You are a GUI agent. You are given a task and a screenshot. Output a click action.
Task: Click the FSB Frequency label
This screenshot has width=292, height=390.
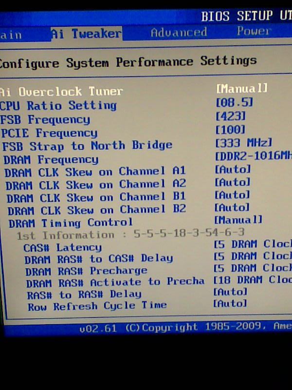pyautogui.click(x=45, y=120)
